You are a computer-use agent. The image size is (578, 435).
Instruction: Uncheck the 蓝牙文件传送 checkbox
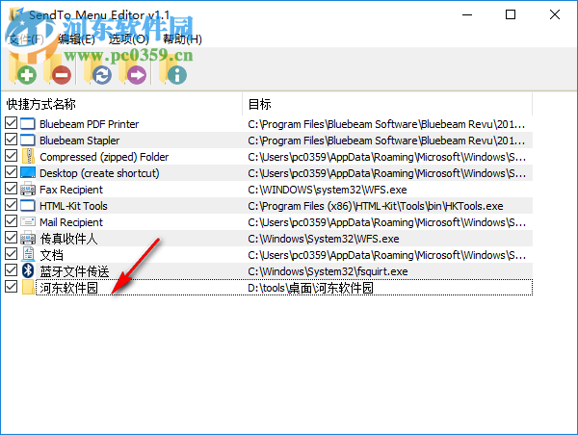tap(11, 270)
